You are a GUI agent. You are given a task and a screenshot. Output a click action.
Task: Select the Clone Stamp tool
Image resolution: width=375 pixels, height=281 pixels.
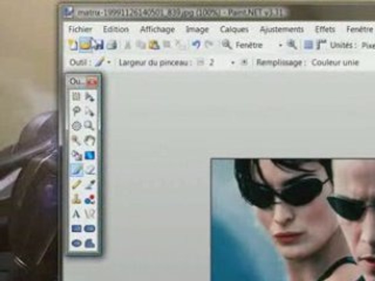(x=77, y=199)
